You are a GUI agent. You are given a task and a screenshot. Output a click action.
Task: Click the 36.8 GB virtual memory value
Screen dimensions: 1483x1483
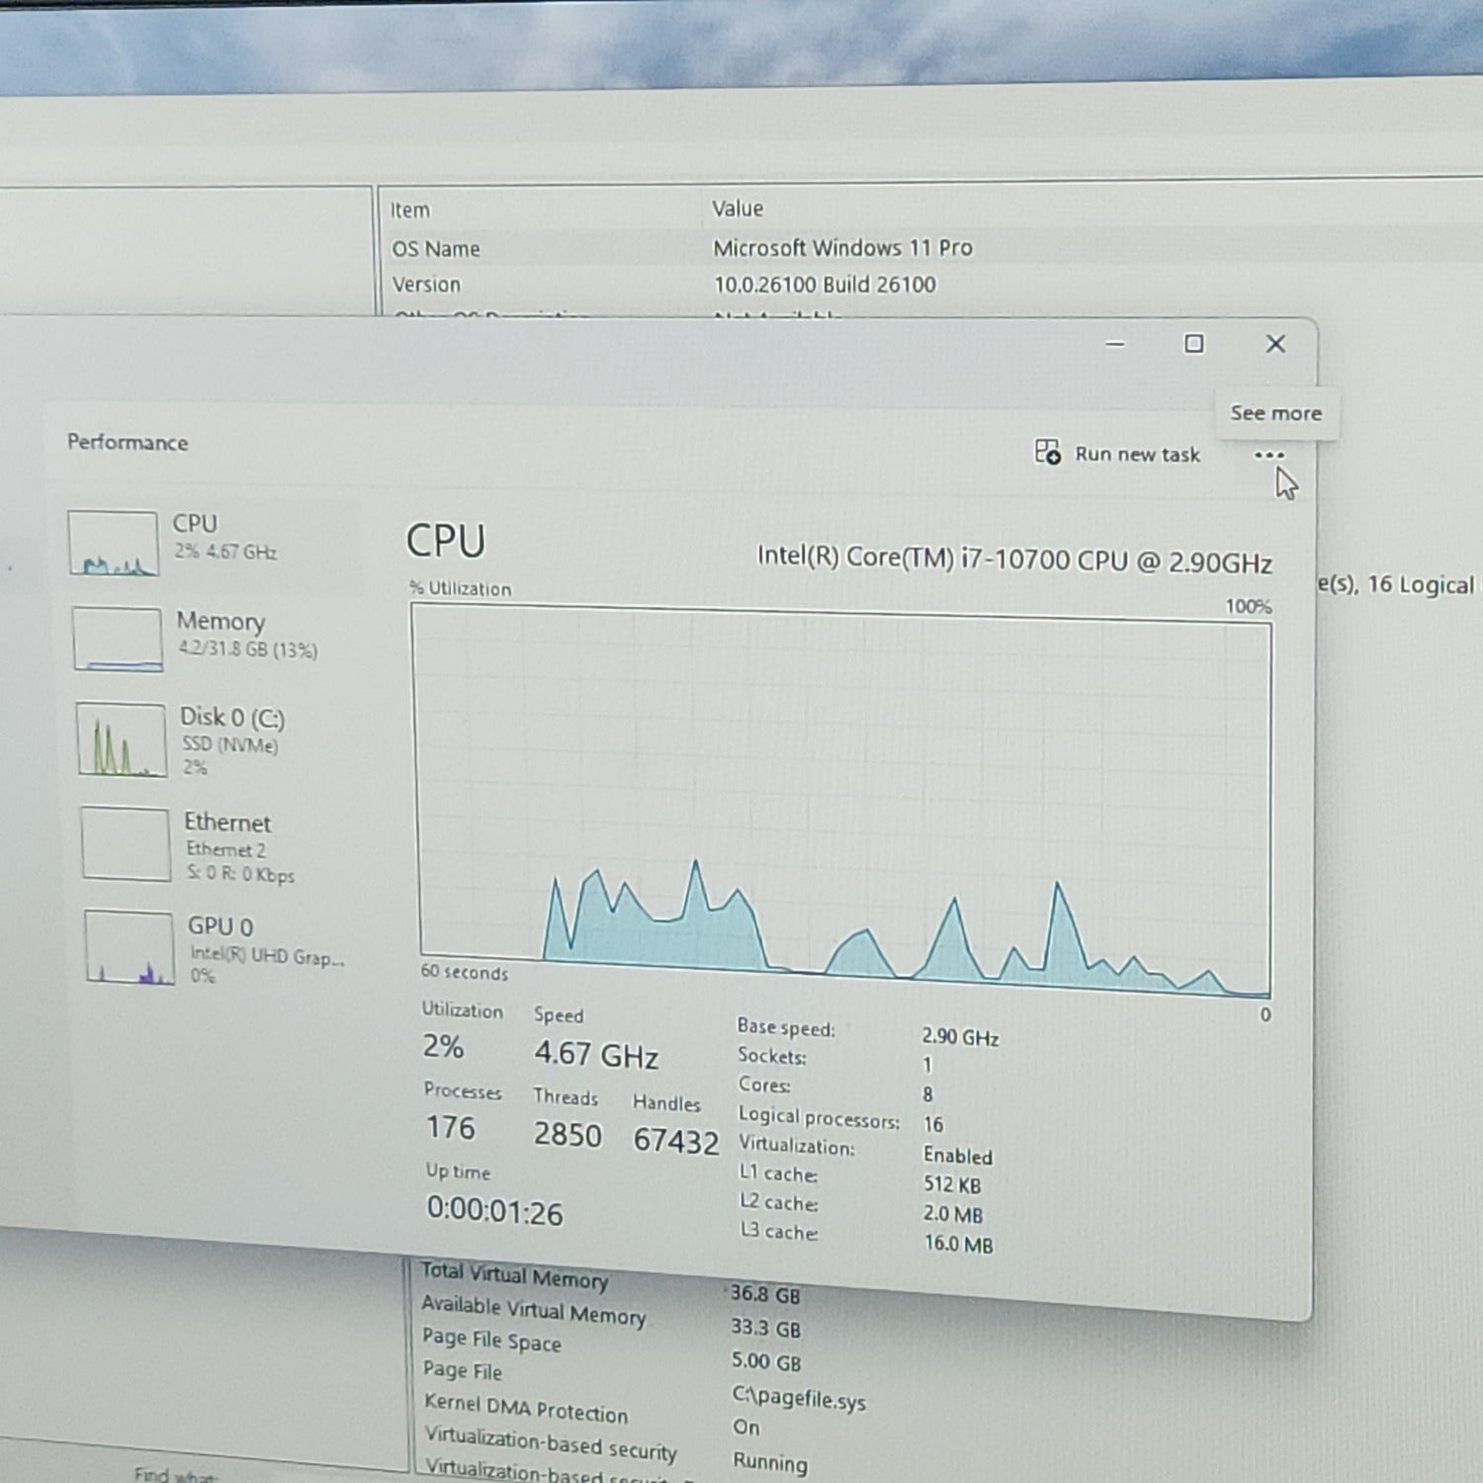[765, 1294]
